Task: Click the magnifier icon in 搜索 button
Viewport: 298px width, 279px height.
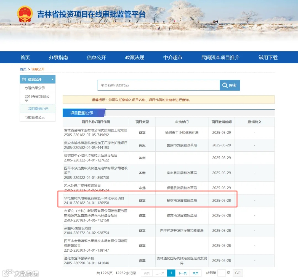Action: pyautogui.click(x=225, y=85)
